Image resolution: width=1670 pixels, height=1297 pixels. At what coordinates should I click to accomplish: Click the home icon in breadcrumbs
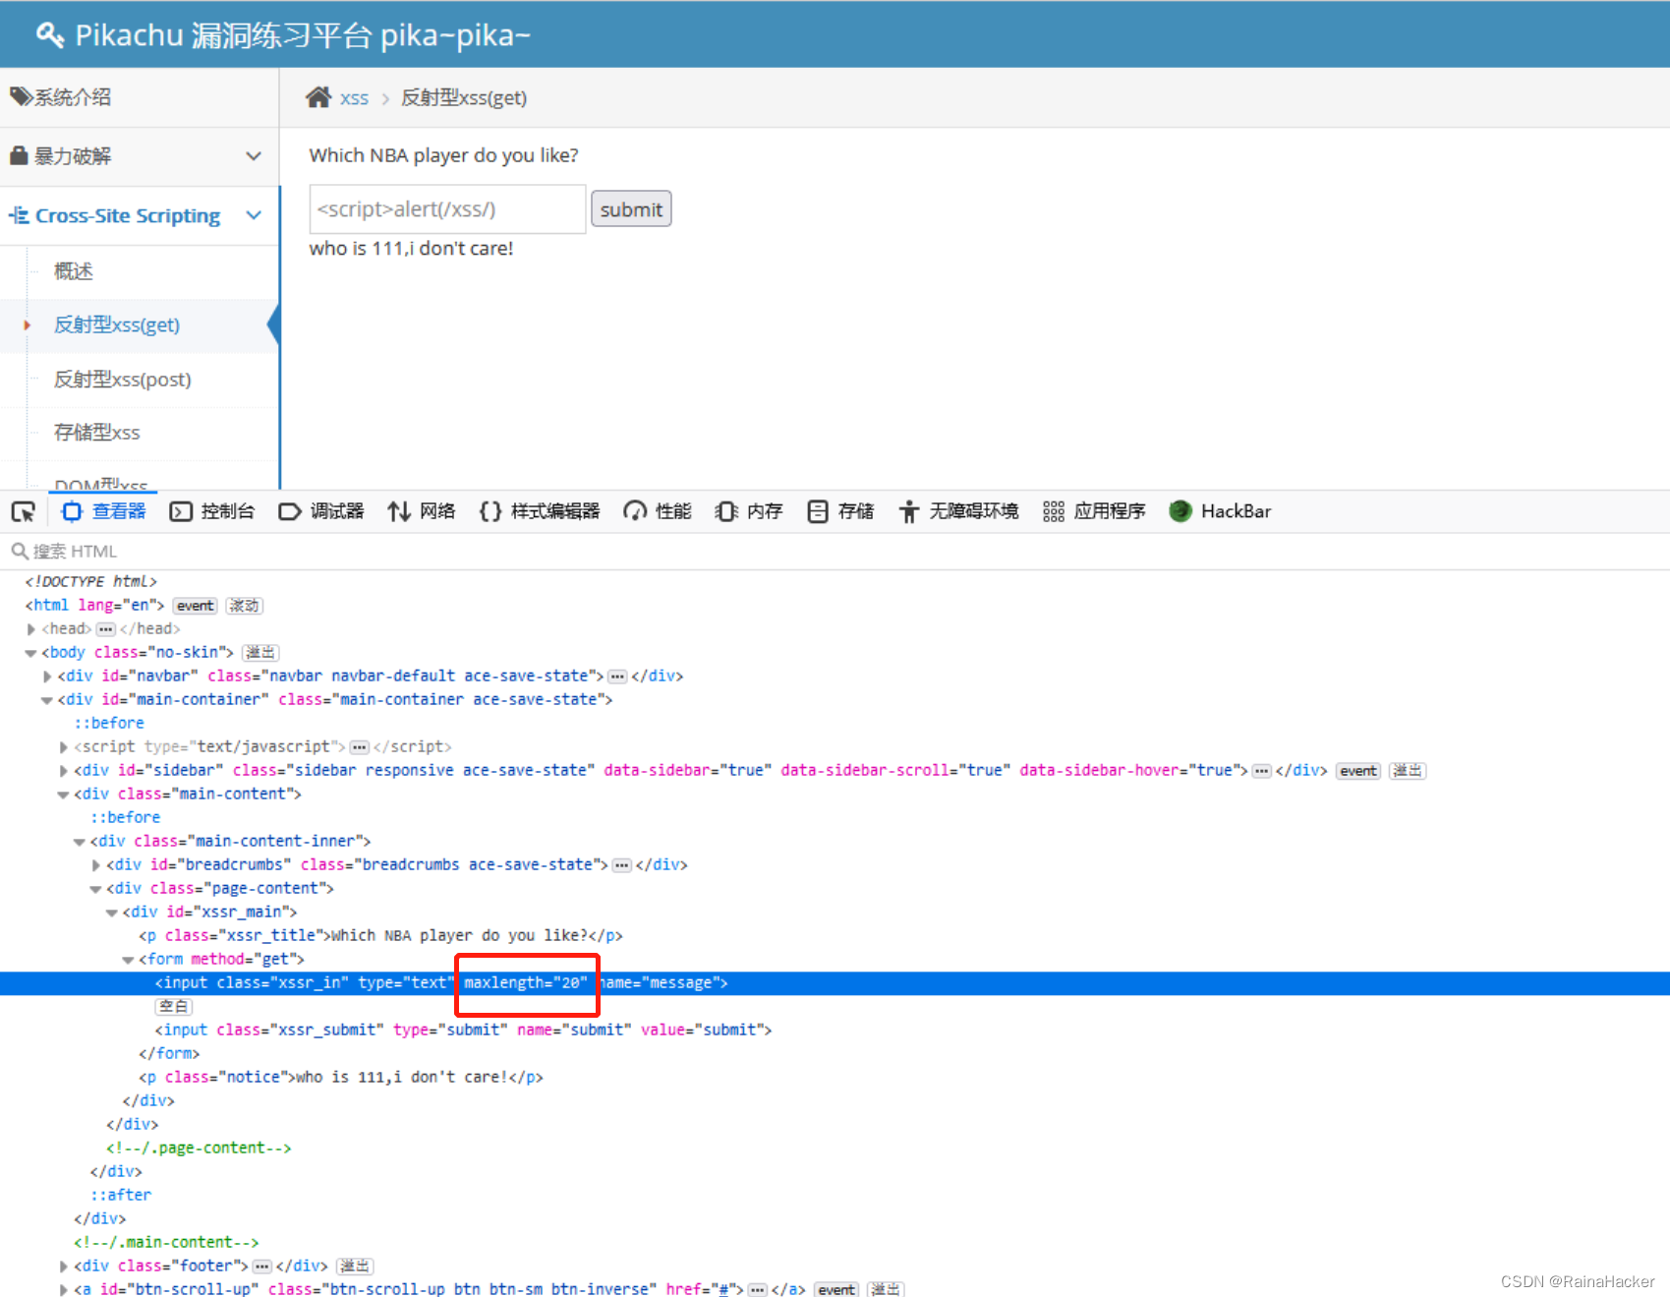(x=318, y=97)
